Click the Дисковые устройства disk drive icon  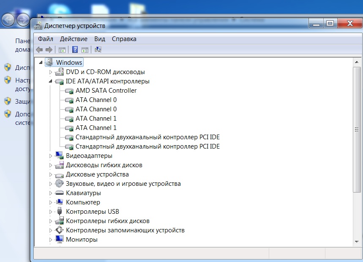(60, 175)
